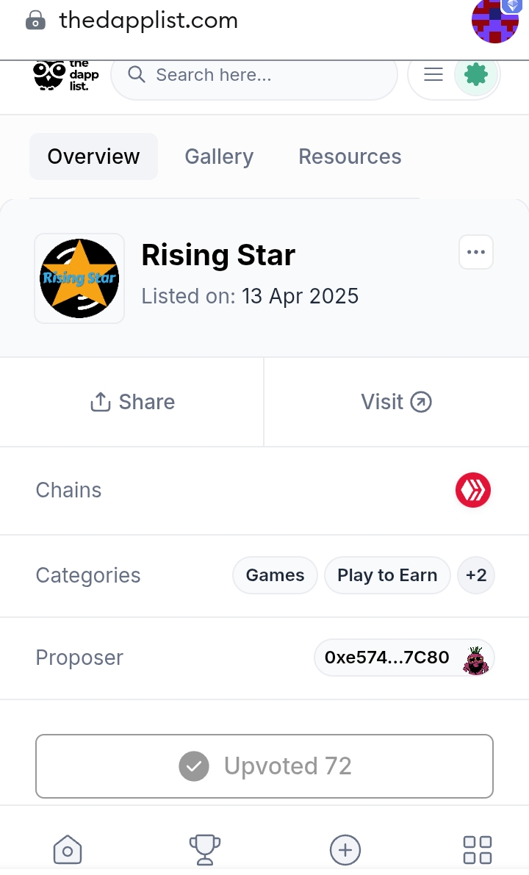
Task: Click the green gear profile avatar
Action: point(475,74)
